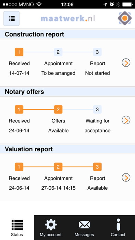Expand Construction report details arrow
The image size is (135, 240).
tap(126, 63)
